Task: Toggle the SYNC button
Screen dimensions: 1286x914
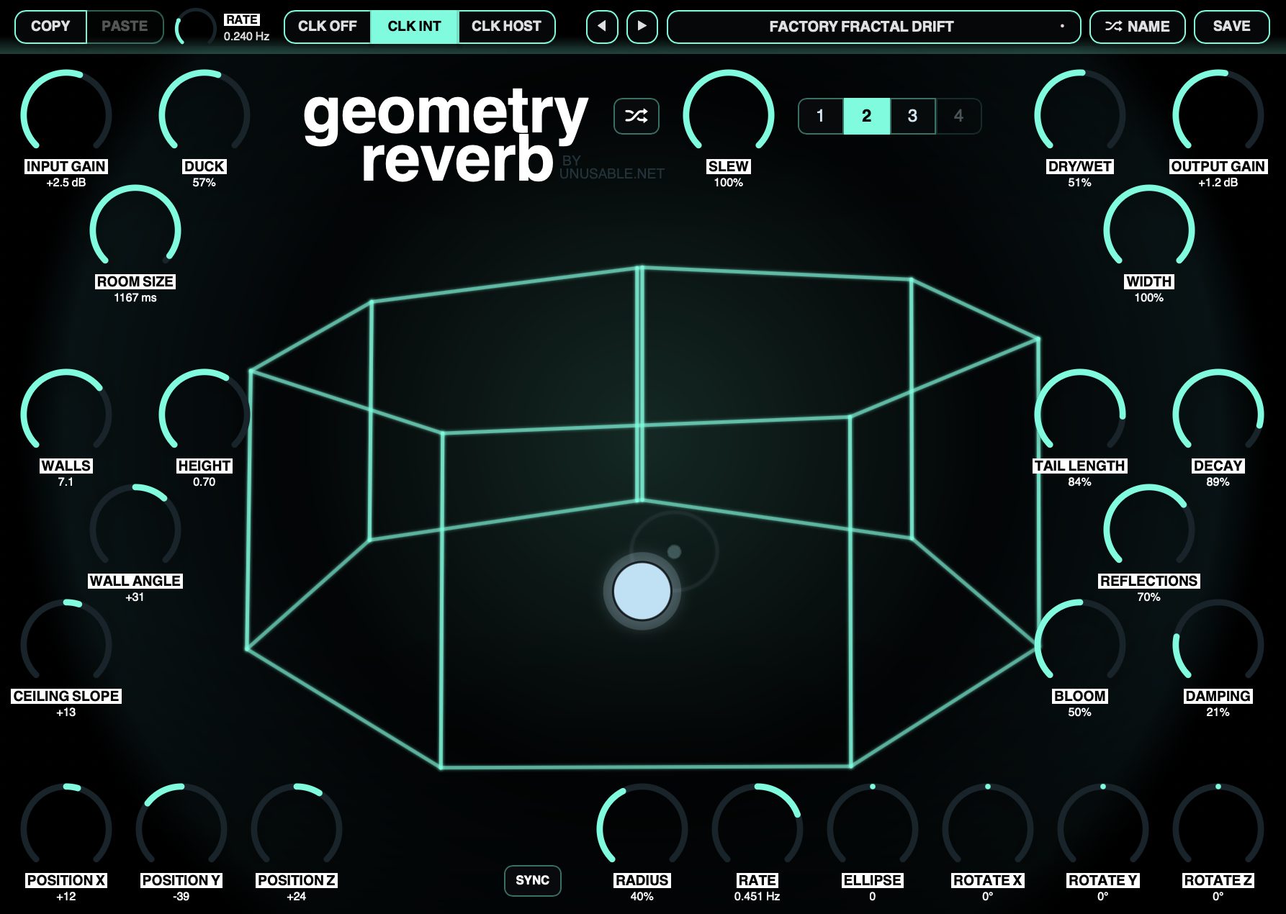Action: pos(533,880)
